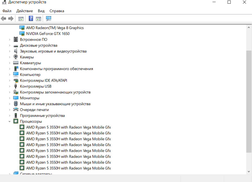
Task: Open the Файл menu
Action: click(7, 11)
